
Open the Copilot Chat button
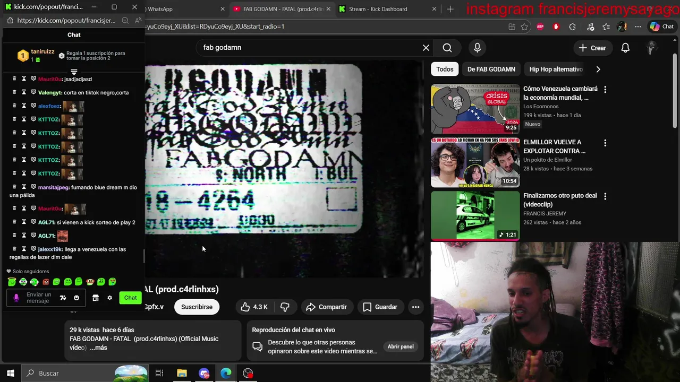click(661, 27)
